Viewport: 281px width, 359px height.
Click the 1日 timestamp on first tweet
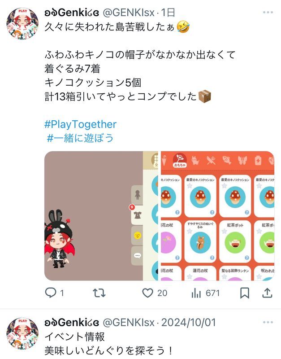coord(168,13)
